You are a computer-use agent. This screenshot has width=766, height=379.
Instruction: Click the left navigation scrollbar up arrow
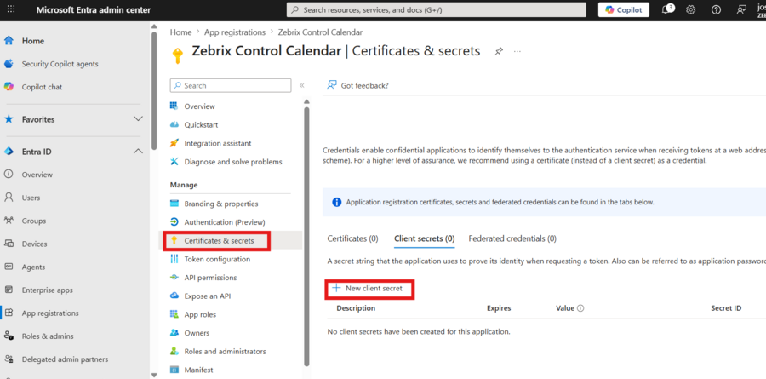click(154, 26)
